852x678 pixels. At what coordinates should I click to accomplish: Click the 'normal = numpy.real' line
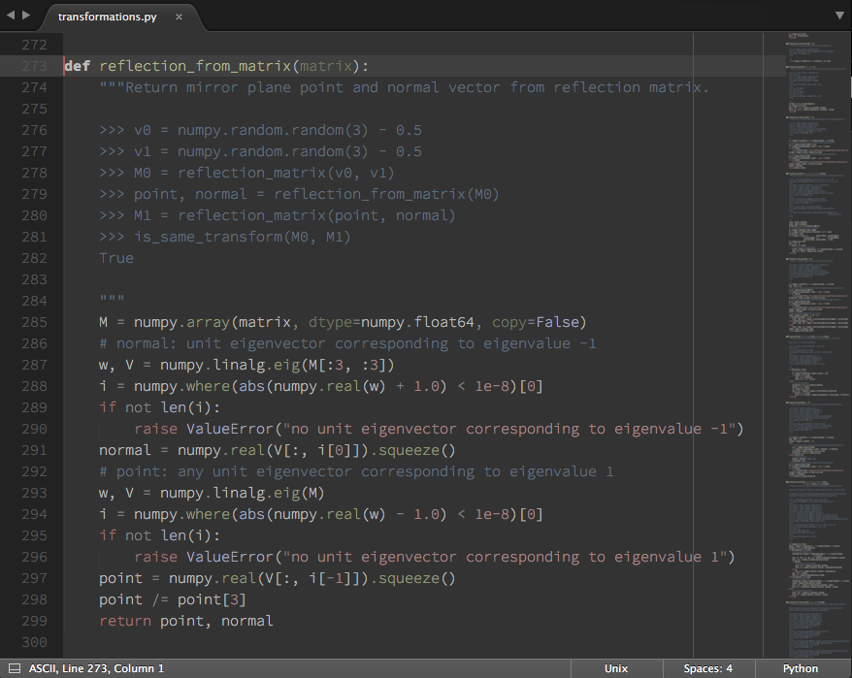pos(278,450)
